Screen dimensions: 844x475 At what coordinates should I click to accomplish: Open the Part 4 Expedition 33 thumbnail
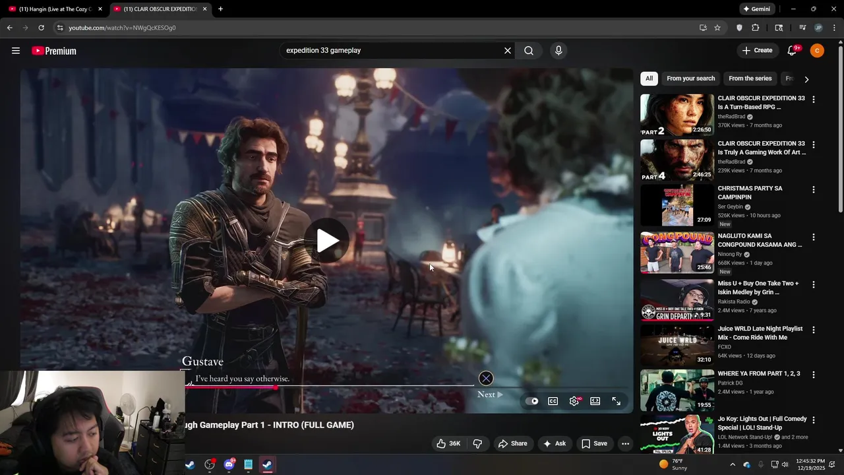pos(677,160)
